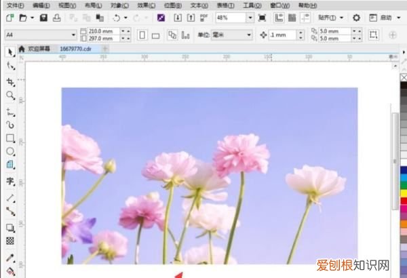Open the 48% zoom level dropdown

[x=250, y=18]
